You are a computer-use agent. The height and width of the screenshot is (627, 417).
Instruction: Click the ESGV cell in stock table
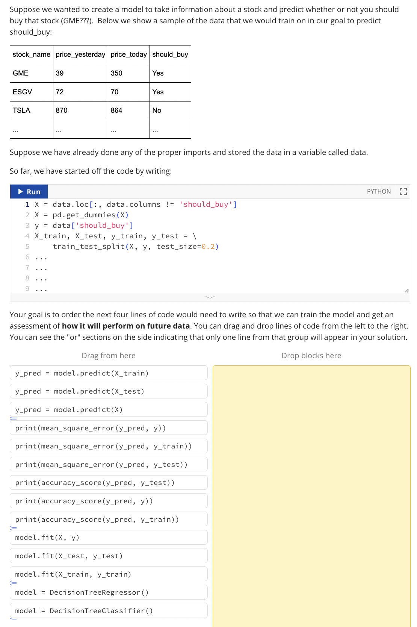point(32,92)
